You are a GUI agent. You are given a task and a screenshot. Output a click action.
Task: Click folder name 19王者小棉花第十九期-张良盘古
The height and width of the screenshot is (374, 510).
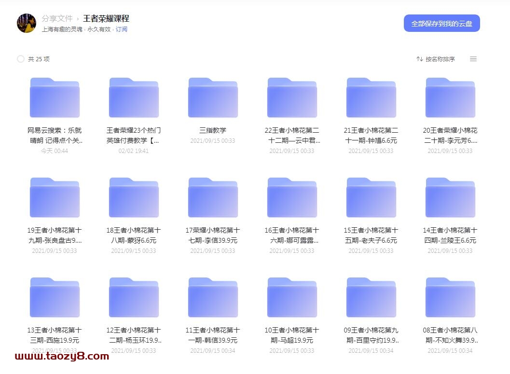point(55,235)
